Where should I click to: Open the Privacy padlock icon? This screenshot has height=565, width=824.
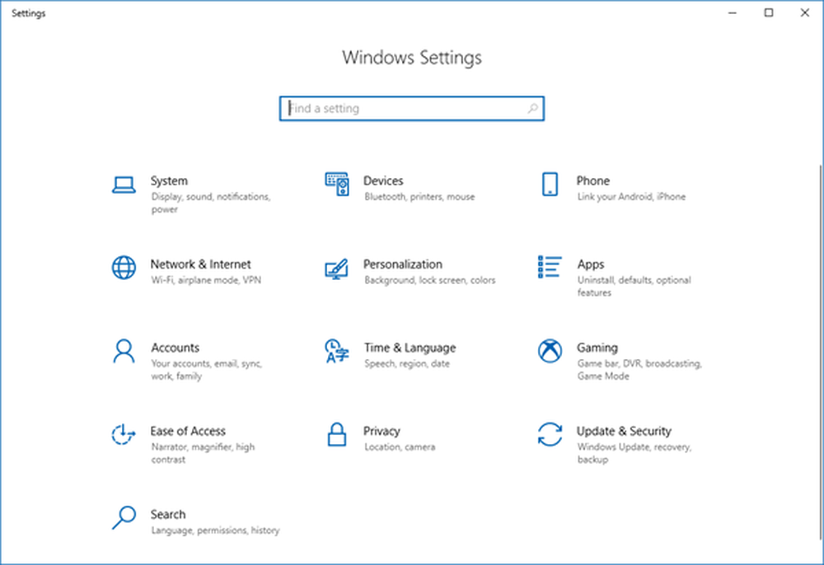337,434
